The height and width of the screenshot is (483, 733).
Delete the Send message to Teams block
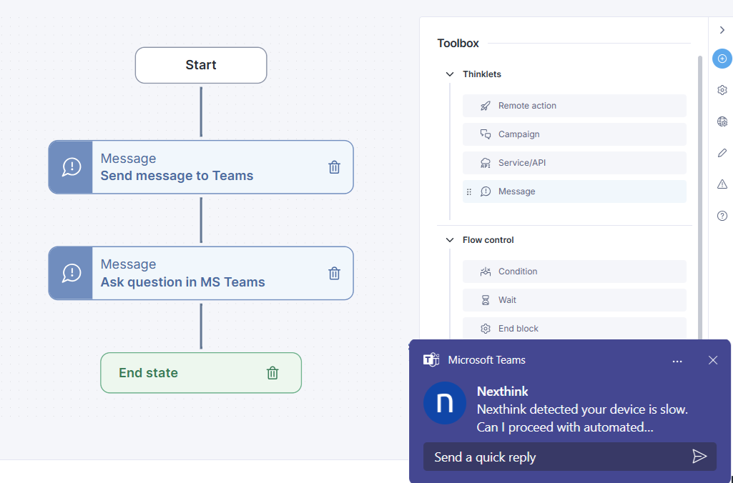[x=334, y=167]
